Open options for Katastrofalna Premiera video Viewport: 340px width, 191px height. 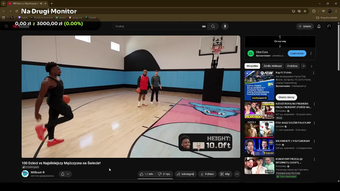coord(314,104)
